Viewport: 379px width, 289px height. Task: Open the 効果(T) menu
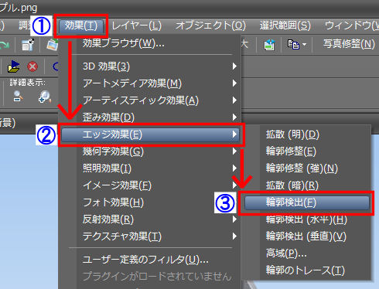(x=81, y=25)
